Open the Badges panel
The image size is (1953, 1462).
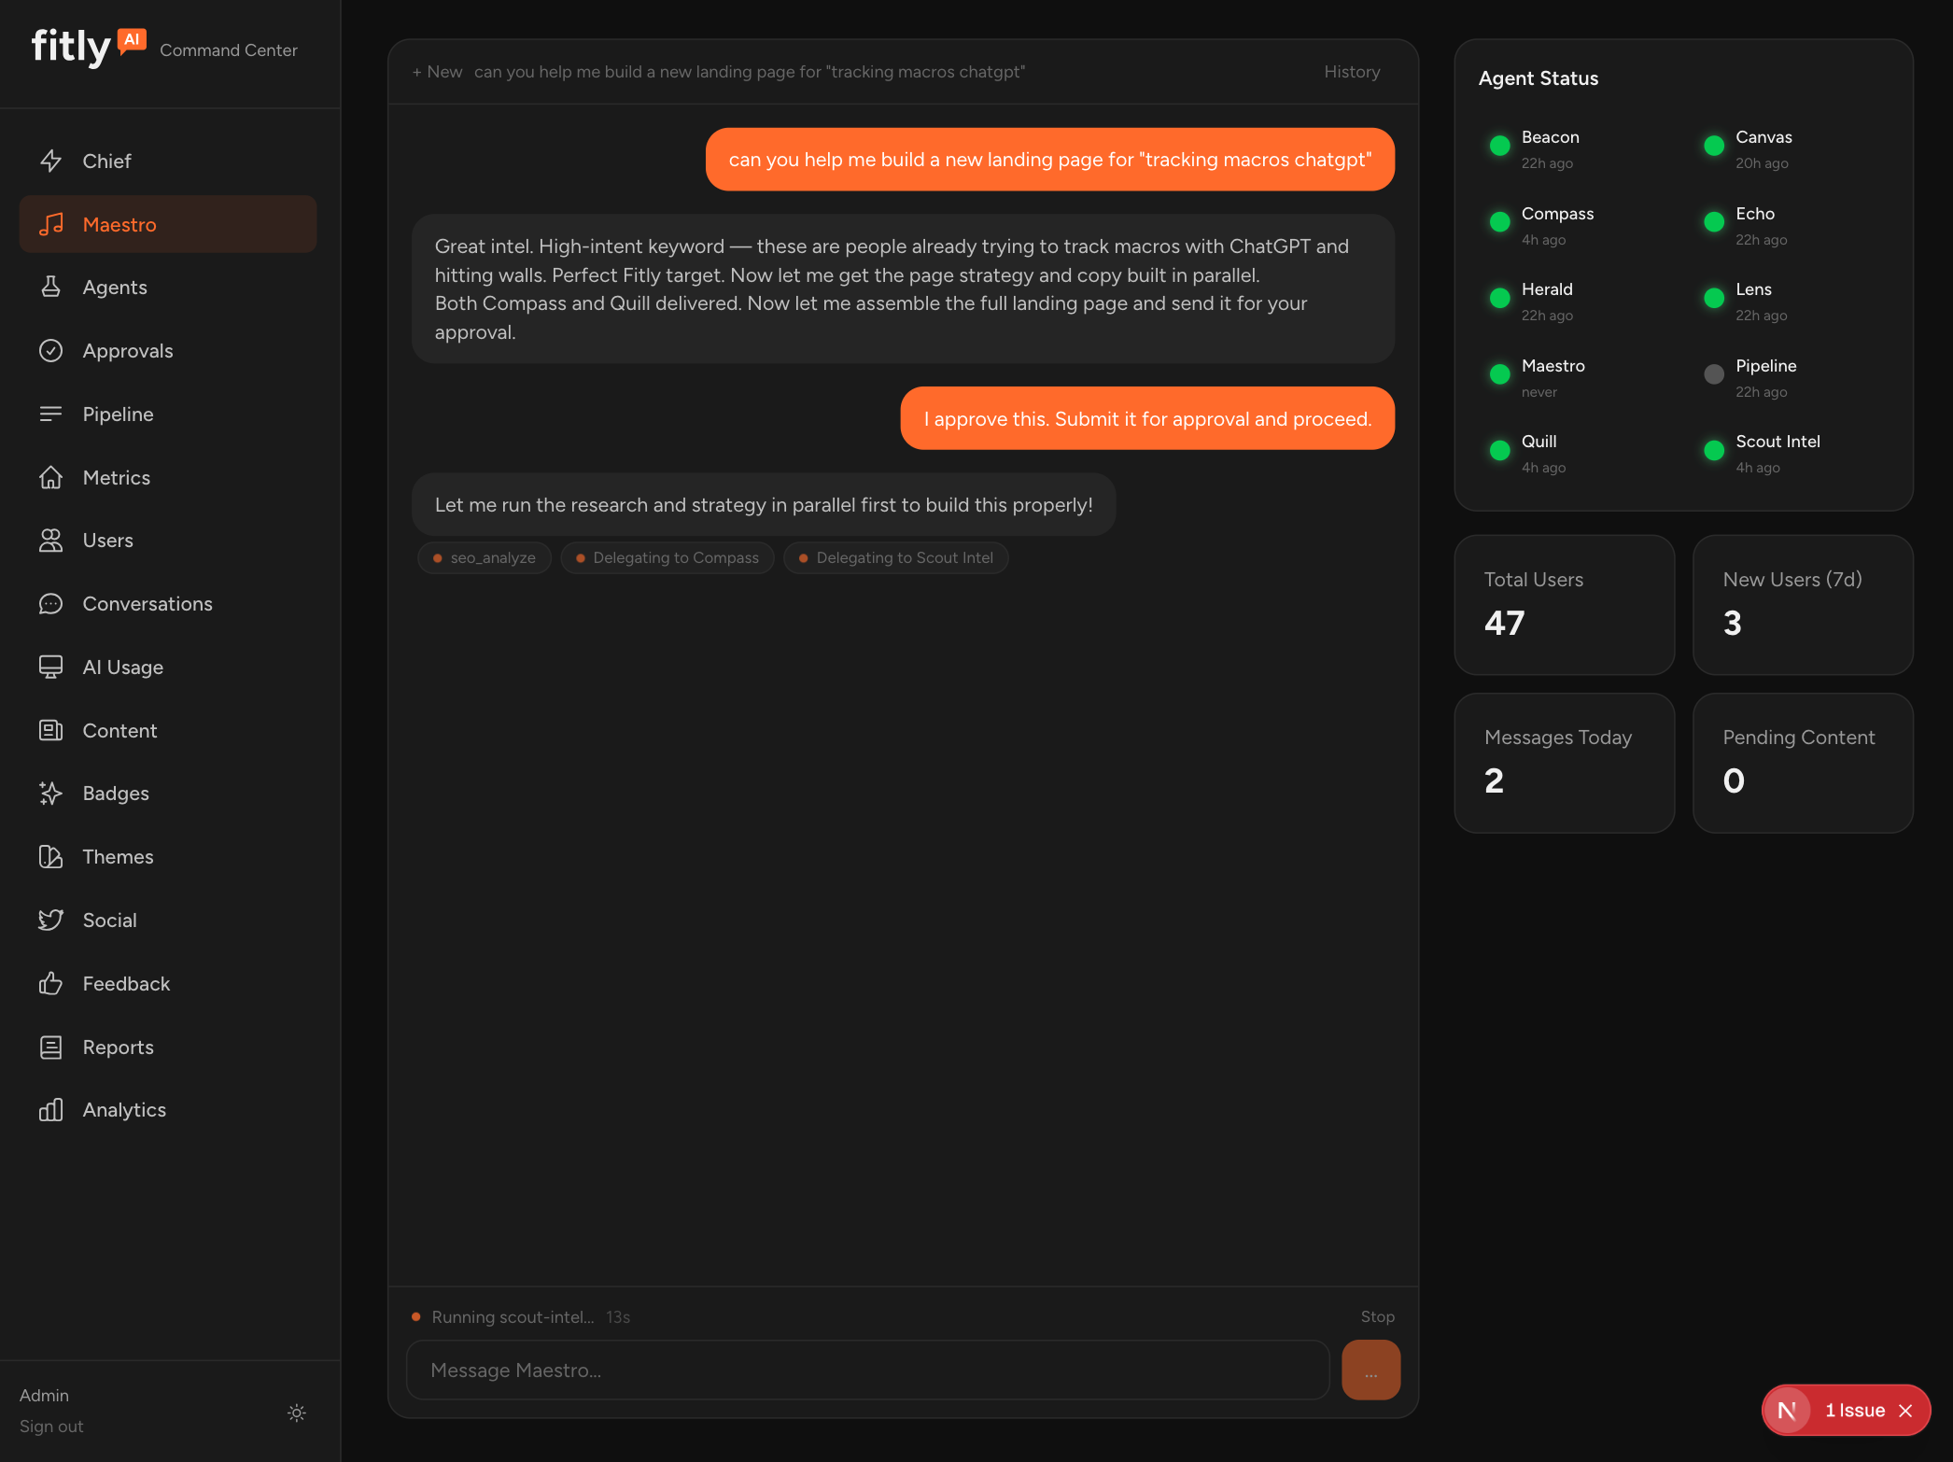(116, 793)
